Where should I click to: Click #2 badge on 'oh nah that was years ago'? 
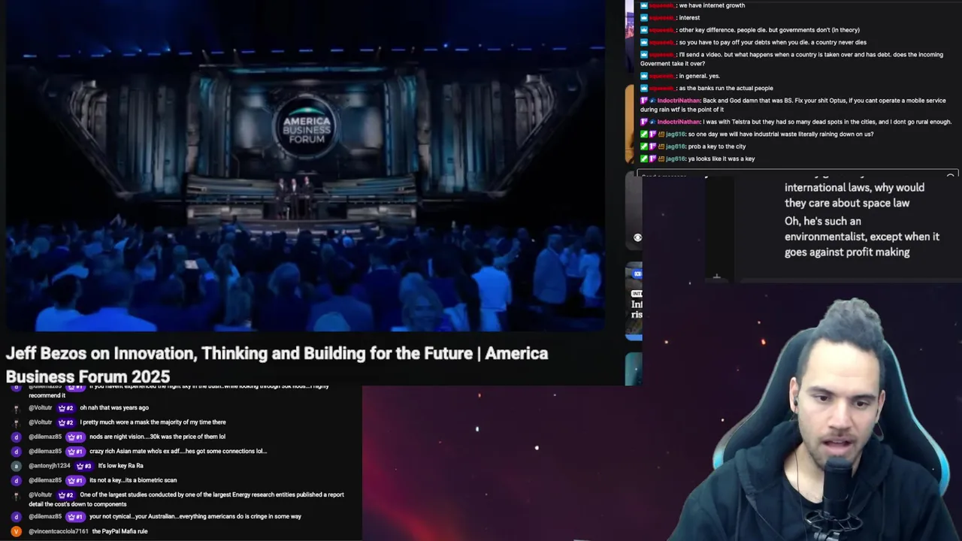tap(65, 408)
